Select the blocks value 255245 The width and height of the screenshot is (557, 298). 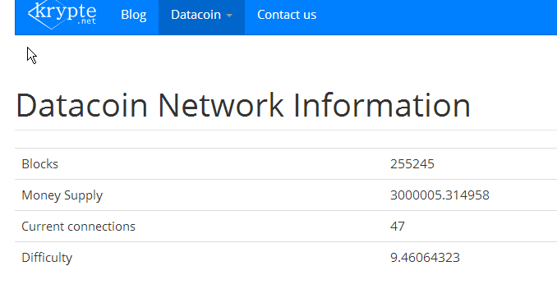(x=412, y=164)
